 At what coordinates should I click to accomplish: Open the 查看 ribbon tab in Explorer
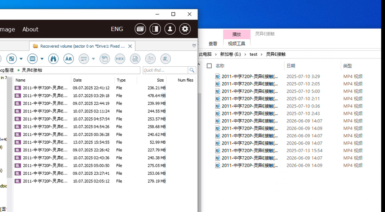213,44
